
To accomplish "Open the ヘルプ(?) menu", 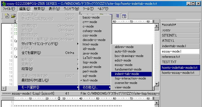I will [x=103, y=9].
